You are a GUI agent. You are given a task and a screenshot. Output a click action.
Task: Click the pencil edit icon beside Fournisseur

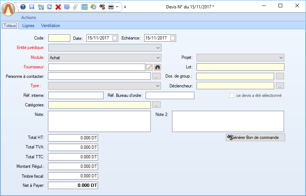click(x=149, y=67)
